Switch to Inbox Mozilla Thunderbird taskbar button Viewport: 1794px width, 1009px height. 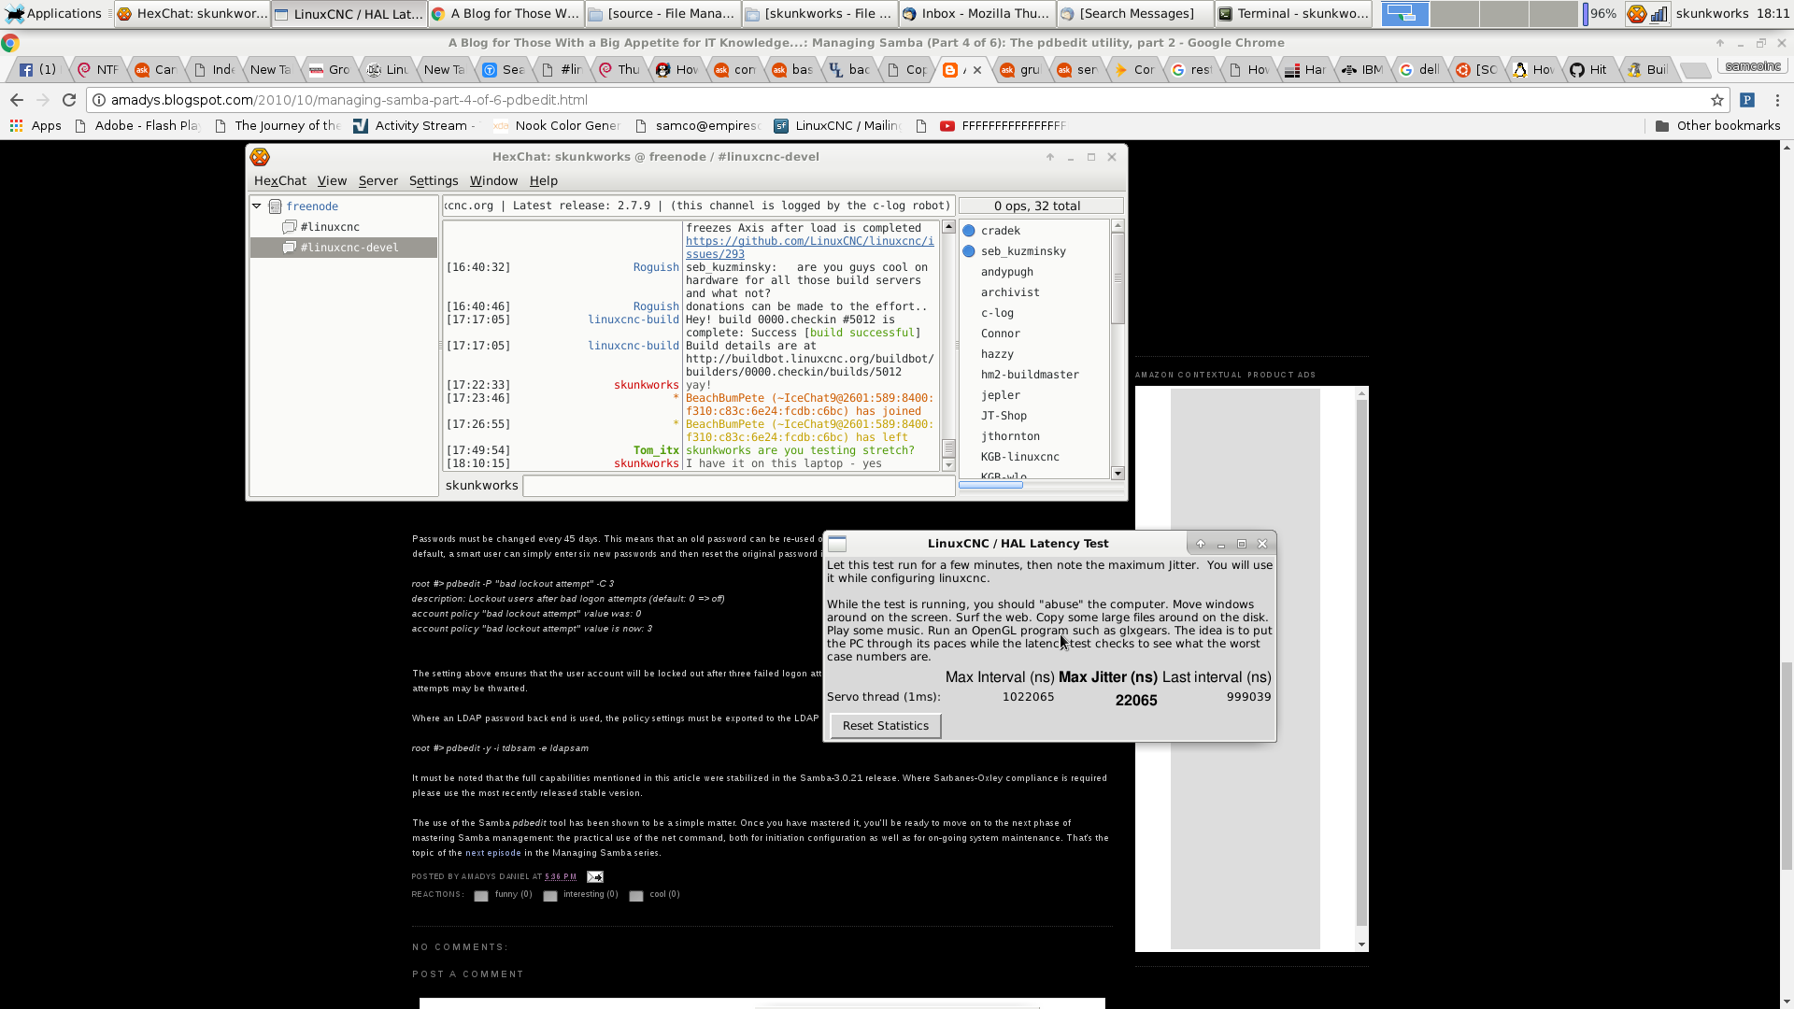(x=977, y=13)
